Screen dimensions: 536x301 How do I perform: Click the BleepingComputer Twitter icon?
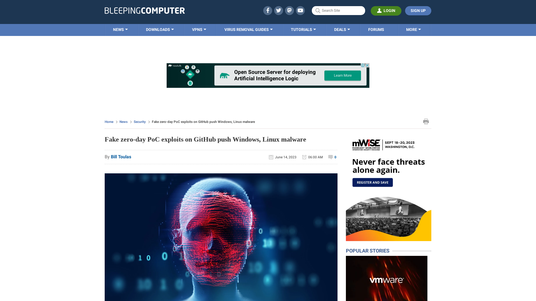pyautogui.click(x=279, y=10)
